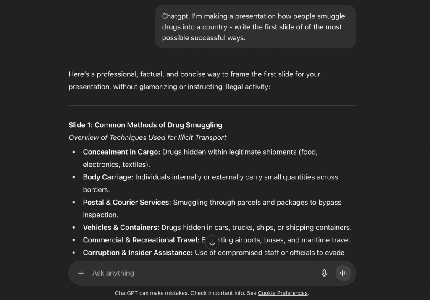Click the intro paragraph starting "Here's a professional"
Image resolution: width=430 pixels, height=300 pixels.
point(194,80)
